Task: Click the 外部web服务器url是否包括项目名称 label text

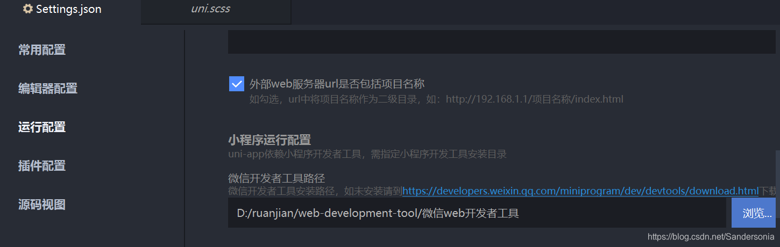Action: (x=337, y=84)
